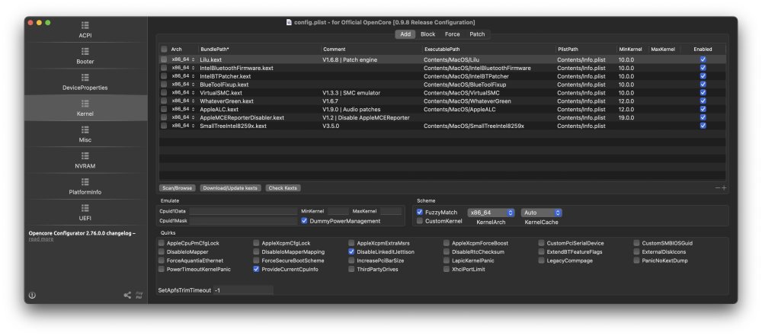Uncheck the DisableLinkeditJettison quirk
Image resolution: width=762 pixels, height=336 pixels.
[x=351, y=252]
